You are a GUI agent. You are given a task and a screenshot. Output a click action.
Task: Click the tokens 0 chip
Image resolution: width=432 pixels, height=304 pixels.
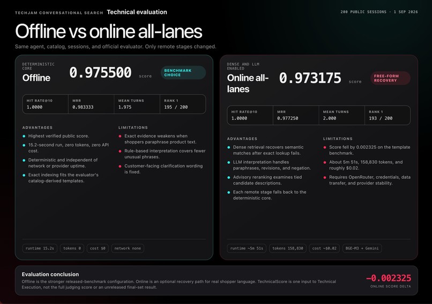click(x=72, y=248)
